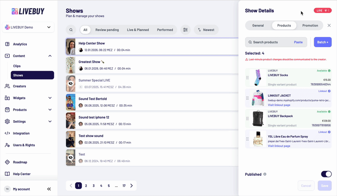Open the Greatest Show row

coord(152,65)
